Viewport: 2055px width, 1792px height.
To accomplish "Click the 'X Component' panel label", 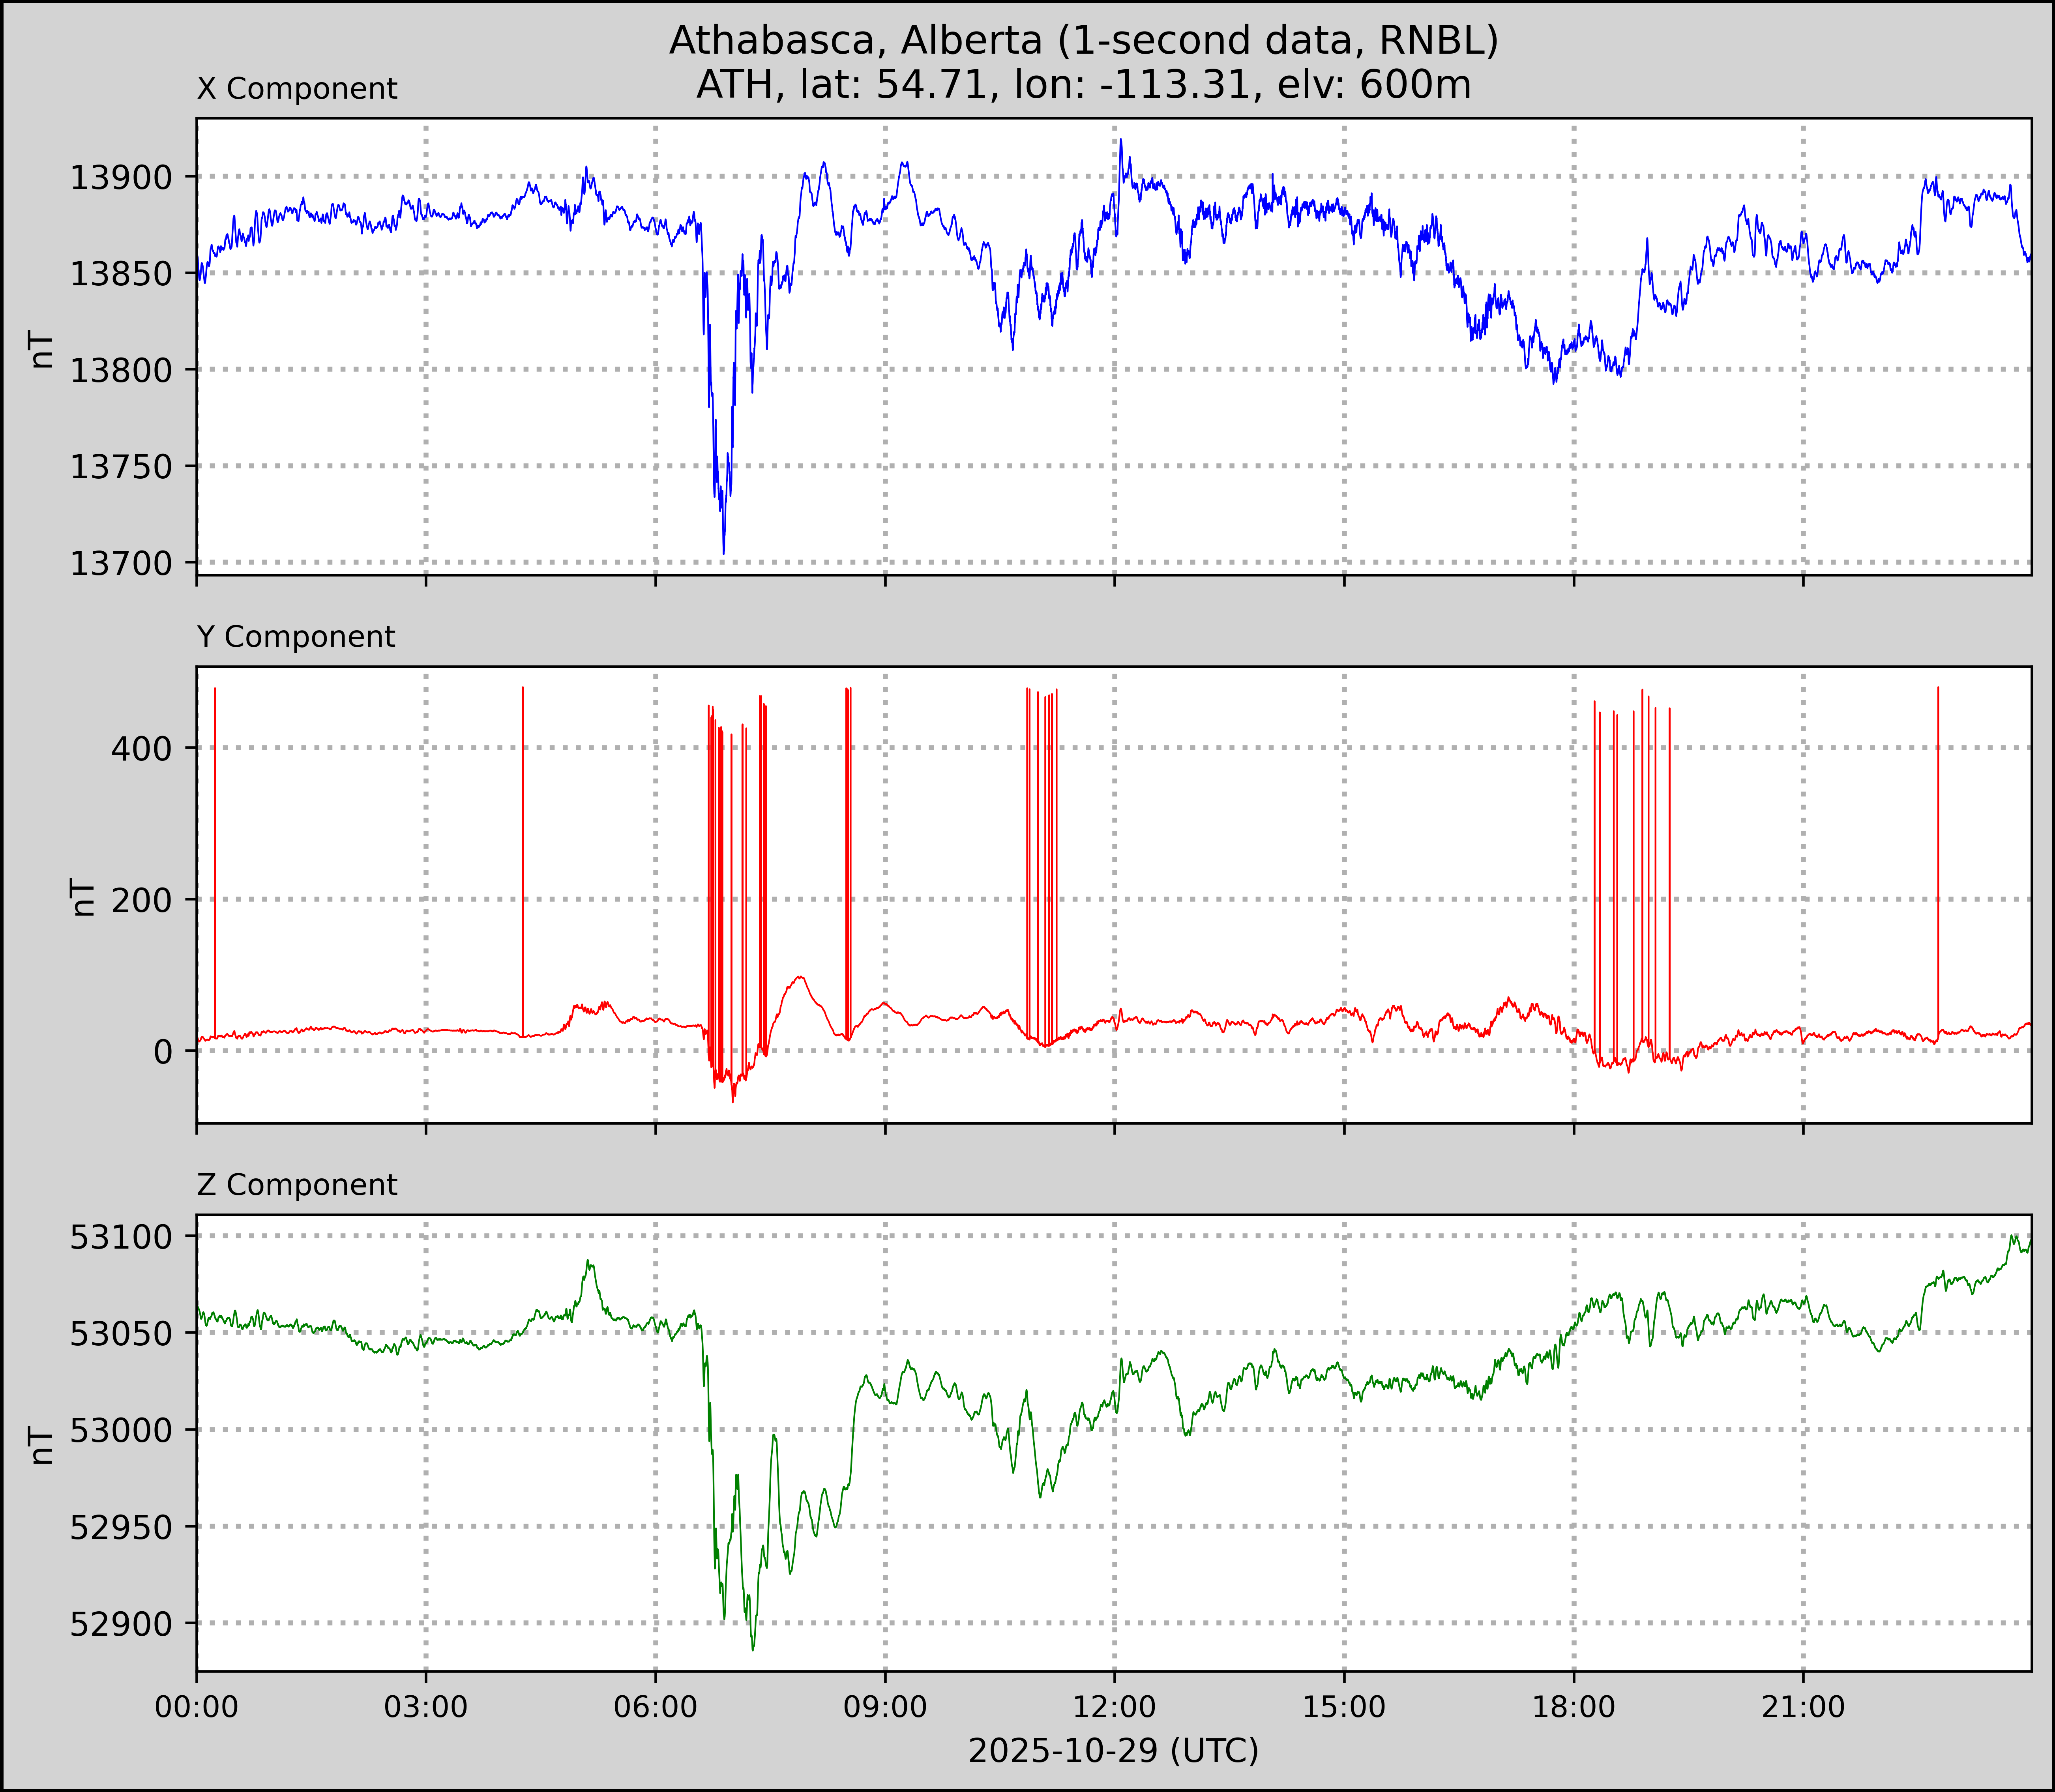I will 297,89.
